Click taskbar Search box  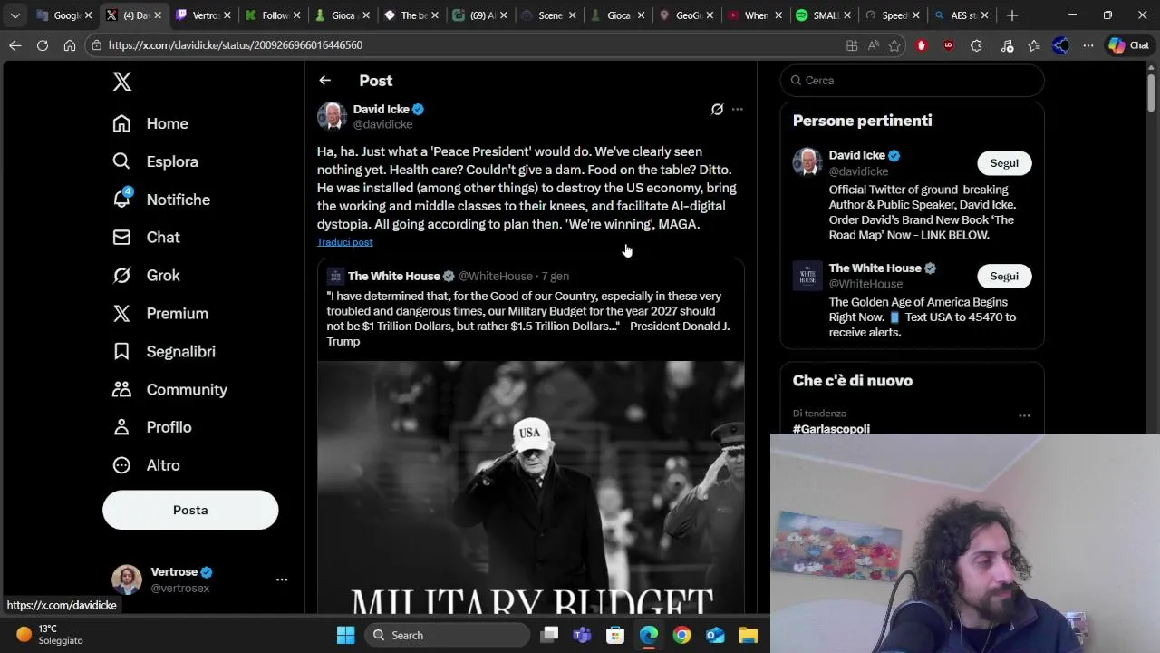tap(448, 635)
